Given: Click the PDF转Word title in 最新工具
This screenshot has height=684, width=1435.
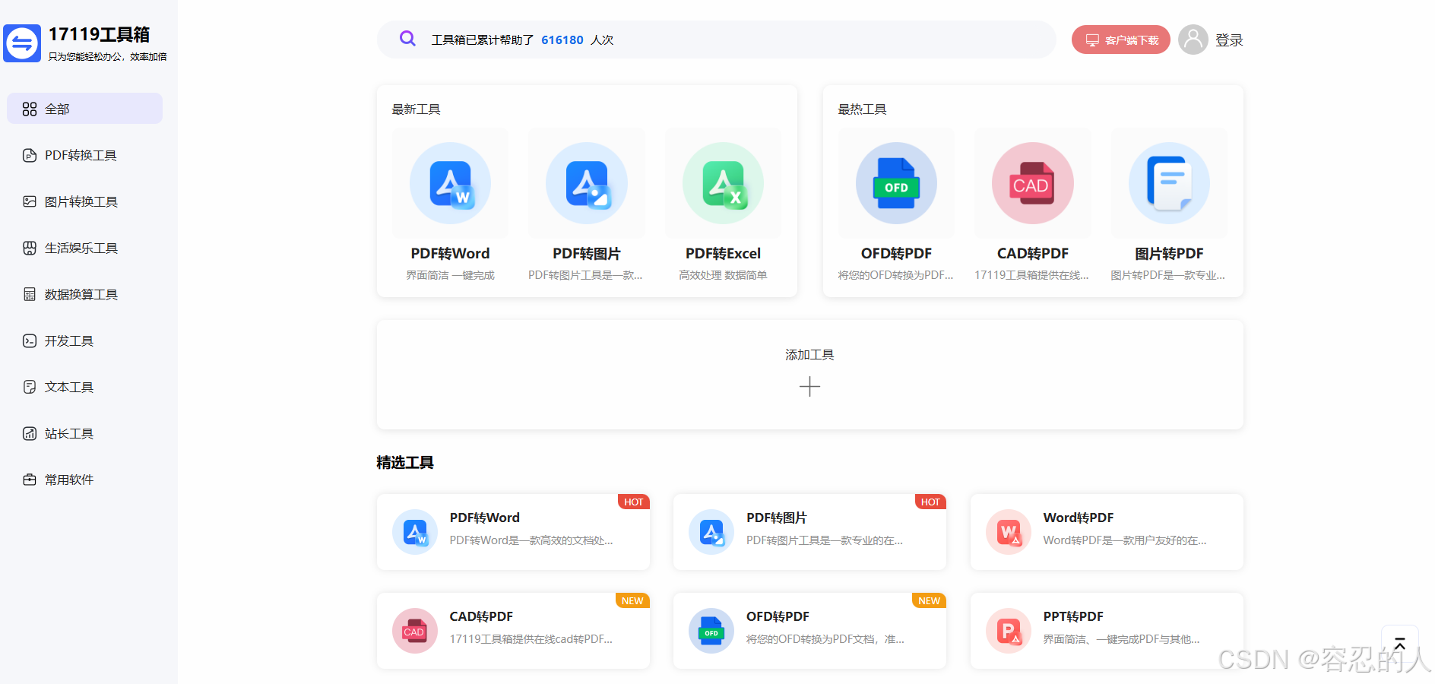Looking at the screenshot, I should [450, 254].
